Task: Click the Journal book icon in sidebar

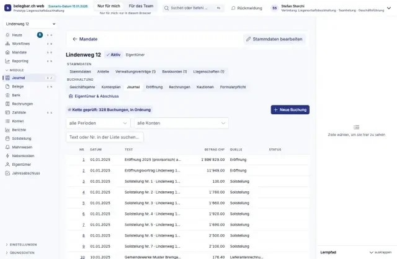Action: pyautogui.click(x=7, y=78)
